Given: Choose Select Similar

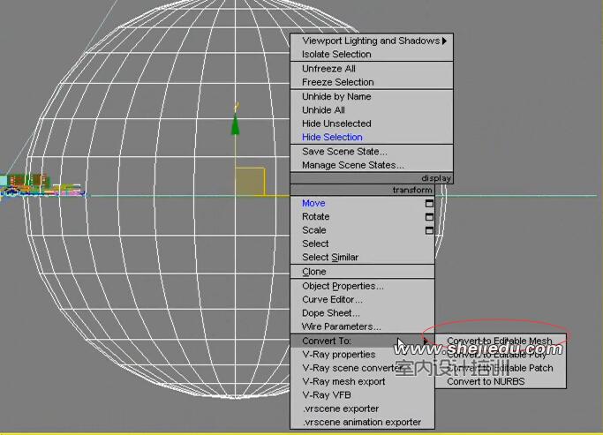Looking at the screenshot, I should pos(362,257).
